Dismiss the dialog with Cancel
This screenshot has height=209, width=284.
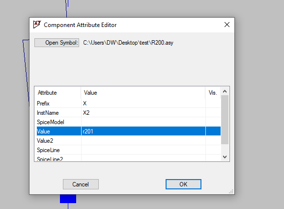(x=81, y=184)
